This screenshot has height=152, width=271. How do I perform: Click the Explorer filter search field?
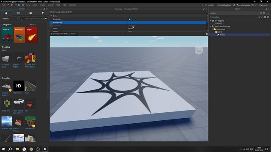tap(234, 13)
